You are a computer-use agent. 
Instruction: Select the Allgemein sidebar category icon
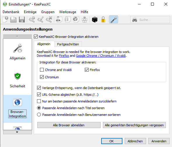click(18, 48)
